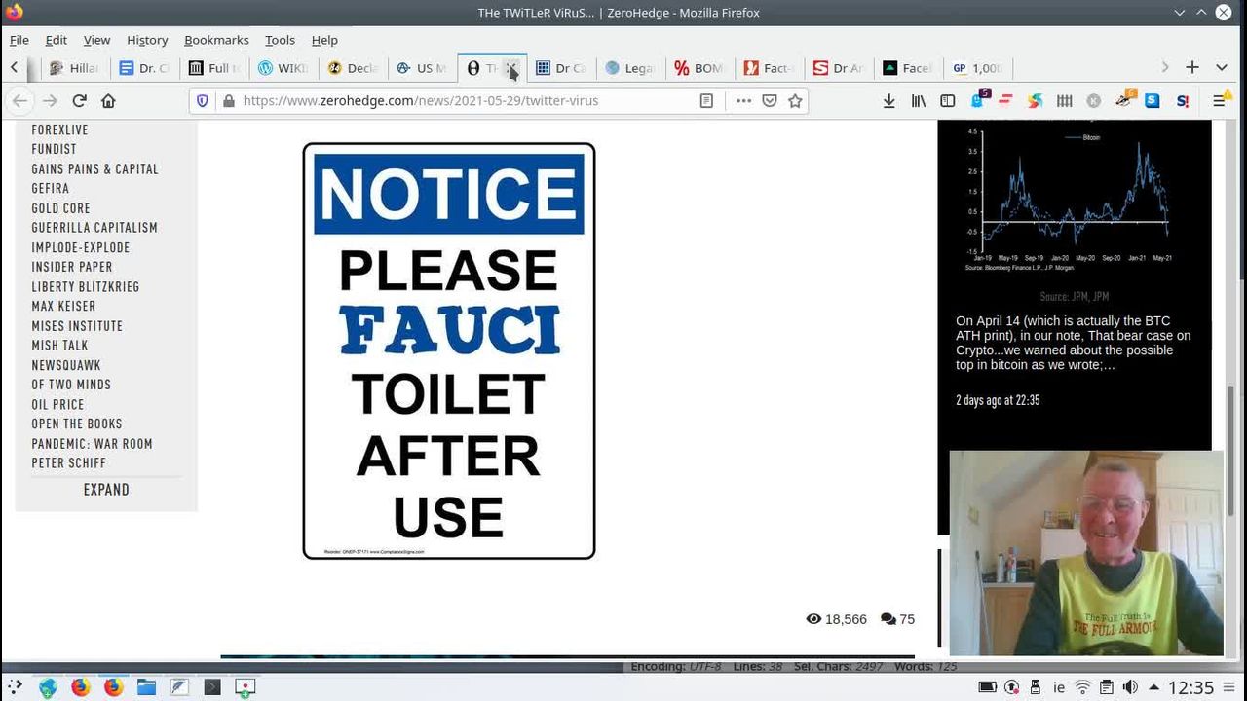This screenshot has height=701, width=1247.
Task: Reload the current ZeroHedge page
Action: pos(80,100)
